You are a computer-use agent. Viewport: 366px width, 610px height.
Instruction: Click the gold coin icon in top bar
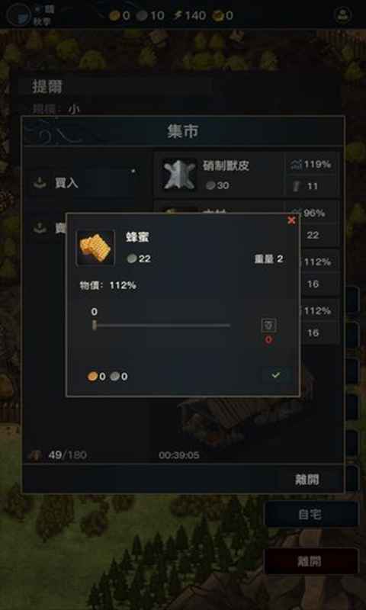114,16
